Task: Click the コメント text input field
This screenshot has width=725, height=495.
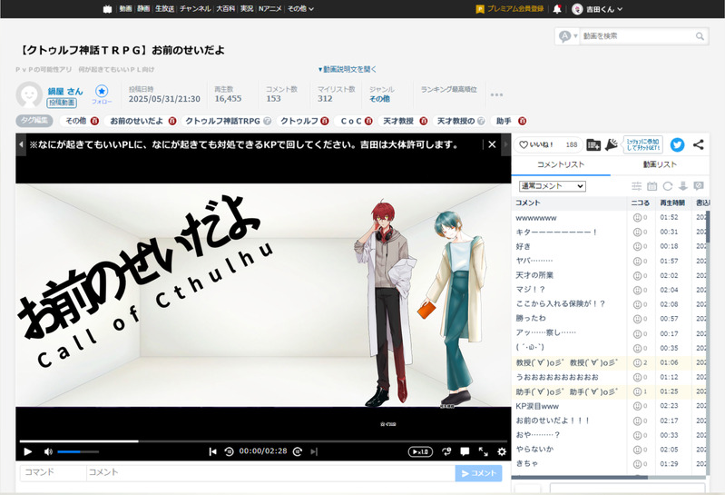Action: click(x=270, y=472)
